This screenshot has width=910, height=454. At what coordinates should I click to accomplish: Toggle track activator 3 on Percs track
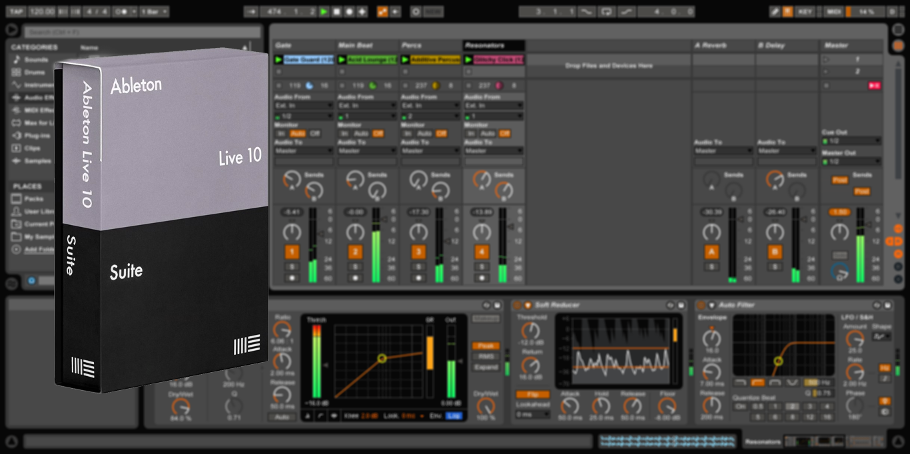418,252
